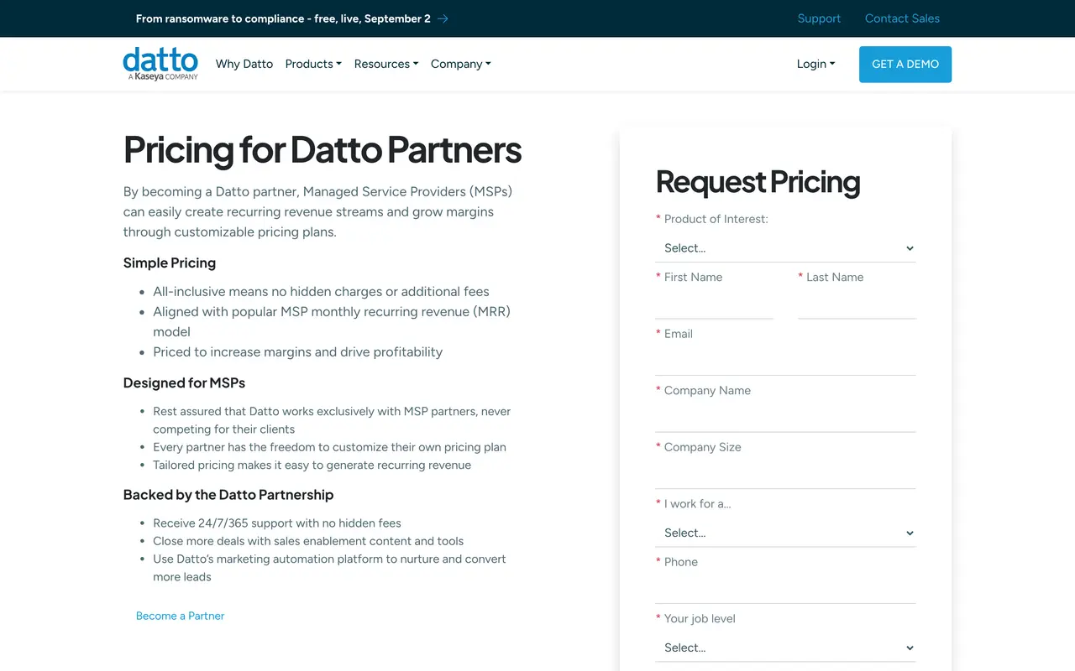This screenshot has width=1075, height=671.
Task: Expand the Resources menu
Action: (386, 64)
